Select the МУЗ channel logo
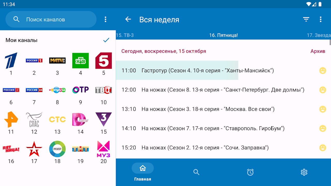This screenshot has height=186, width=331. [x=104, y=149]
